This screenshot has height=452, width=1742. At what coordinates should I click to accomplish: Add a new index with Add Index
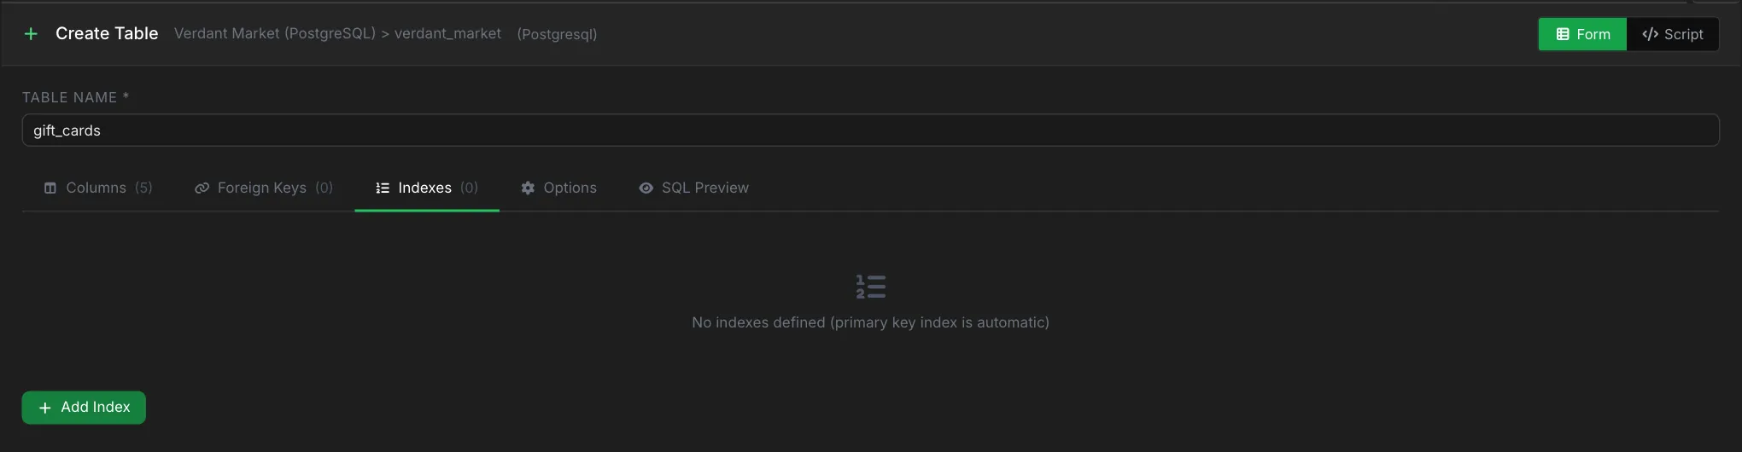84,408
